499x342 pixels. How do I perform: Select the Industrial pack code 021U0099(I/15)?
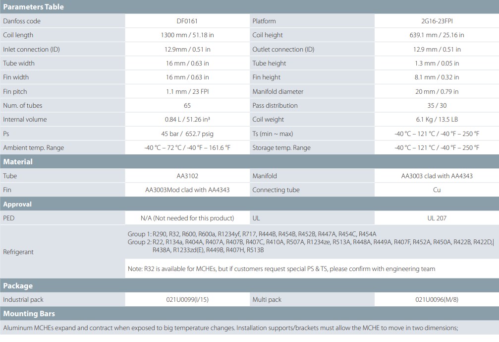pyautogui.click(x=187, y=300)
